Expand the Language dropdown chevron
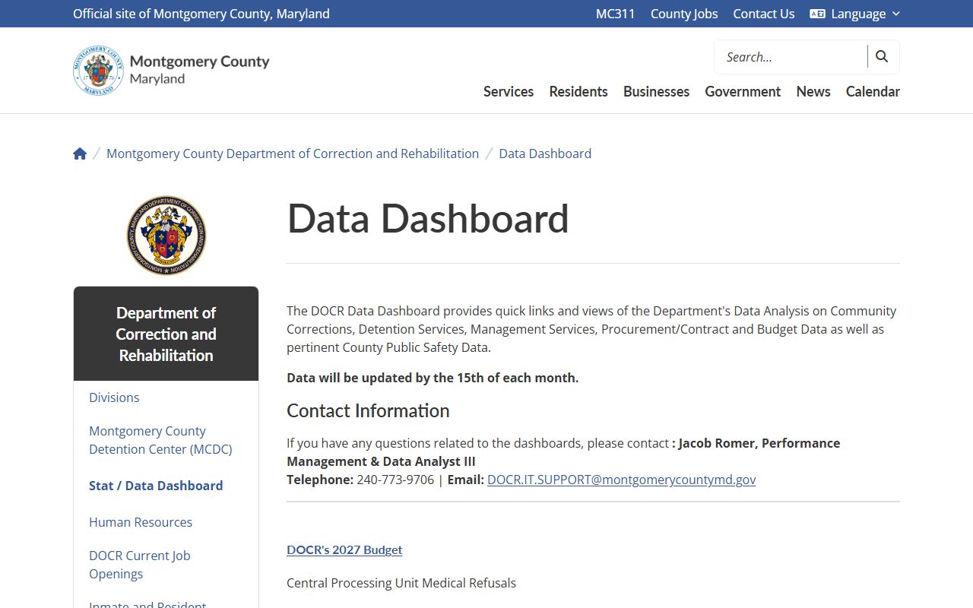 point(895,14)
